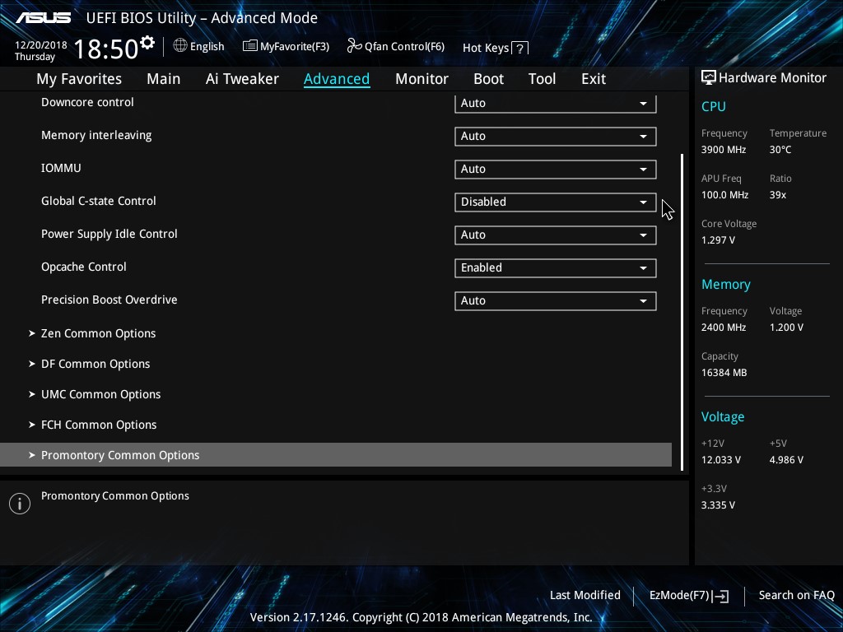Click the memory capacity 16384 MB

[724, 373]
